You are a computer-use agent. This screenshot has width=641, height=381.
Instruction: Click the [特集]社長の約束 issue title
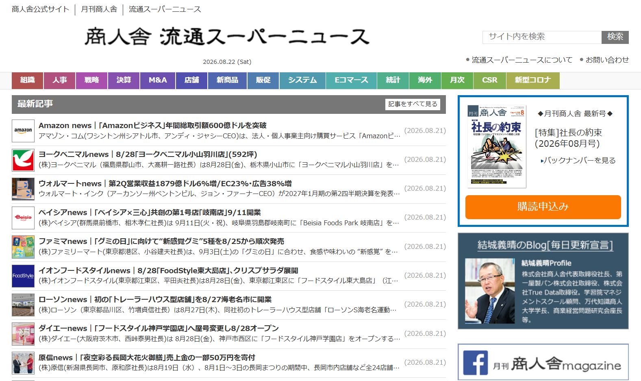[569, 138]
